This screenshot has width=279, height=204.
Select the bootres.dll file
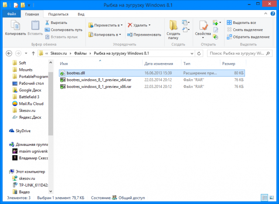pos(152,73)
